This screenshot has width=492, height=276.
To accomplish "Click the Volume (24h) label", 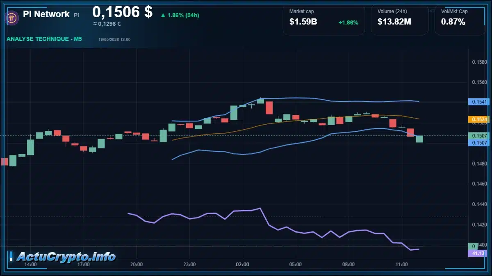I will [x=392, y=11].
